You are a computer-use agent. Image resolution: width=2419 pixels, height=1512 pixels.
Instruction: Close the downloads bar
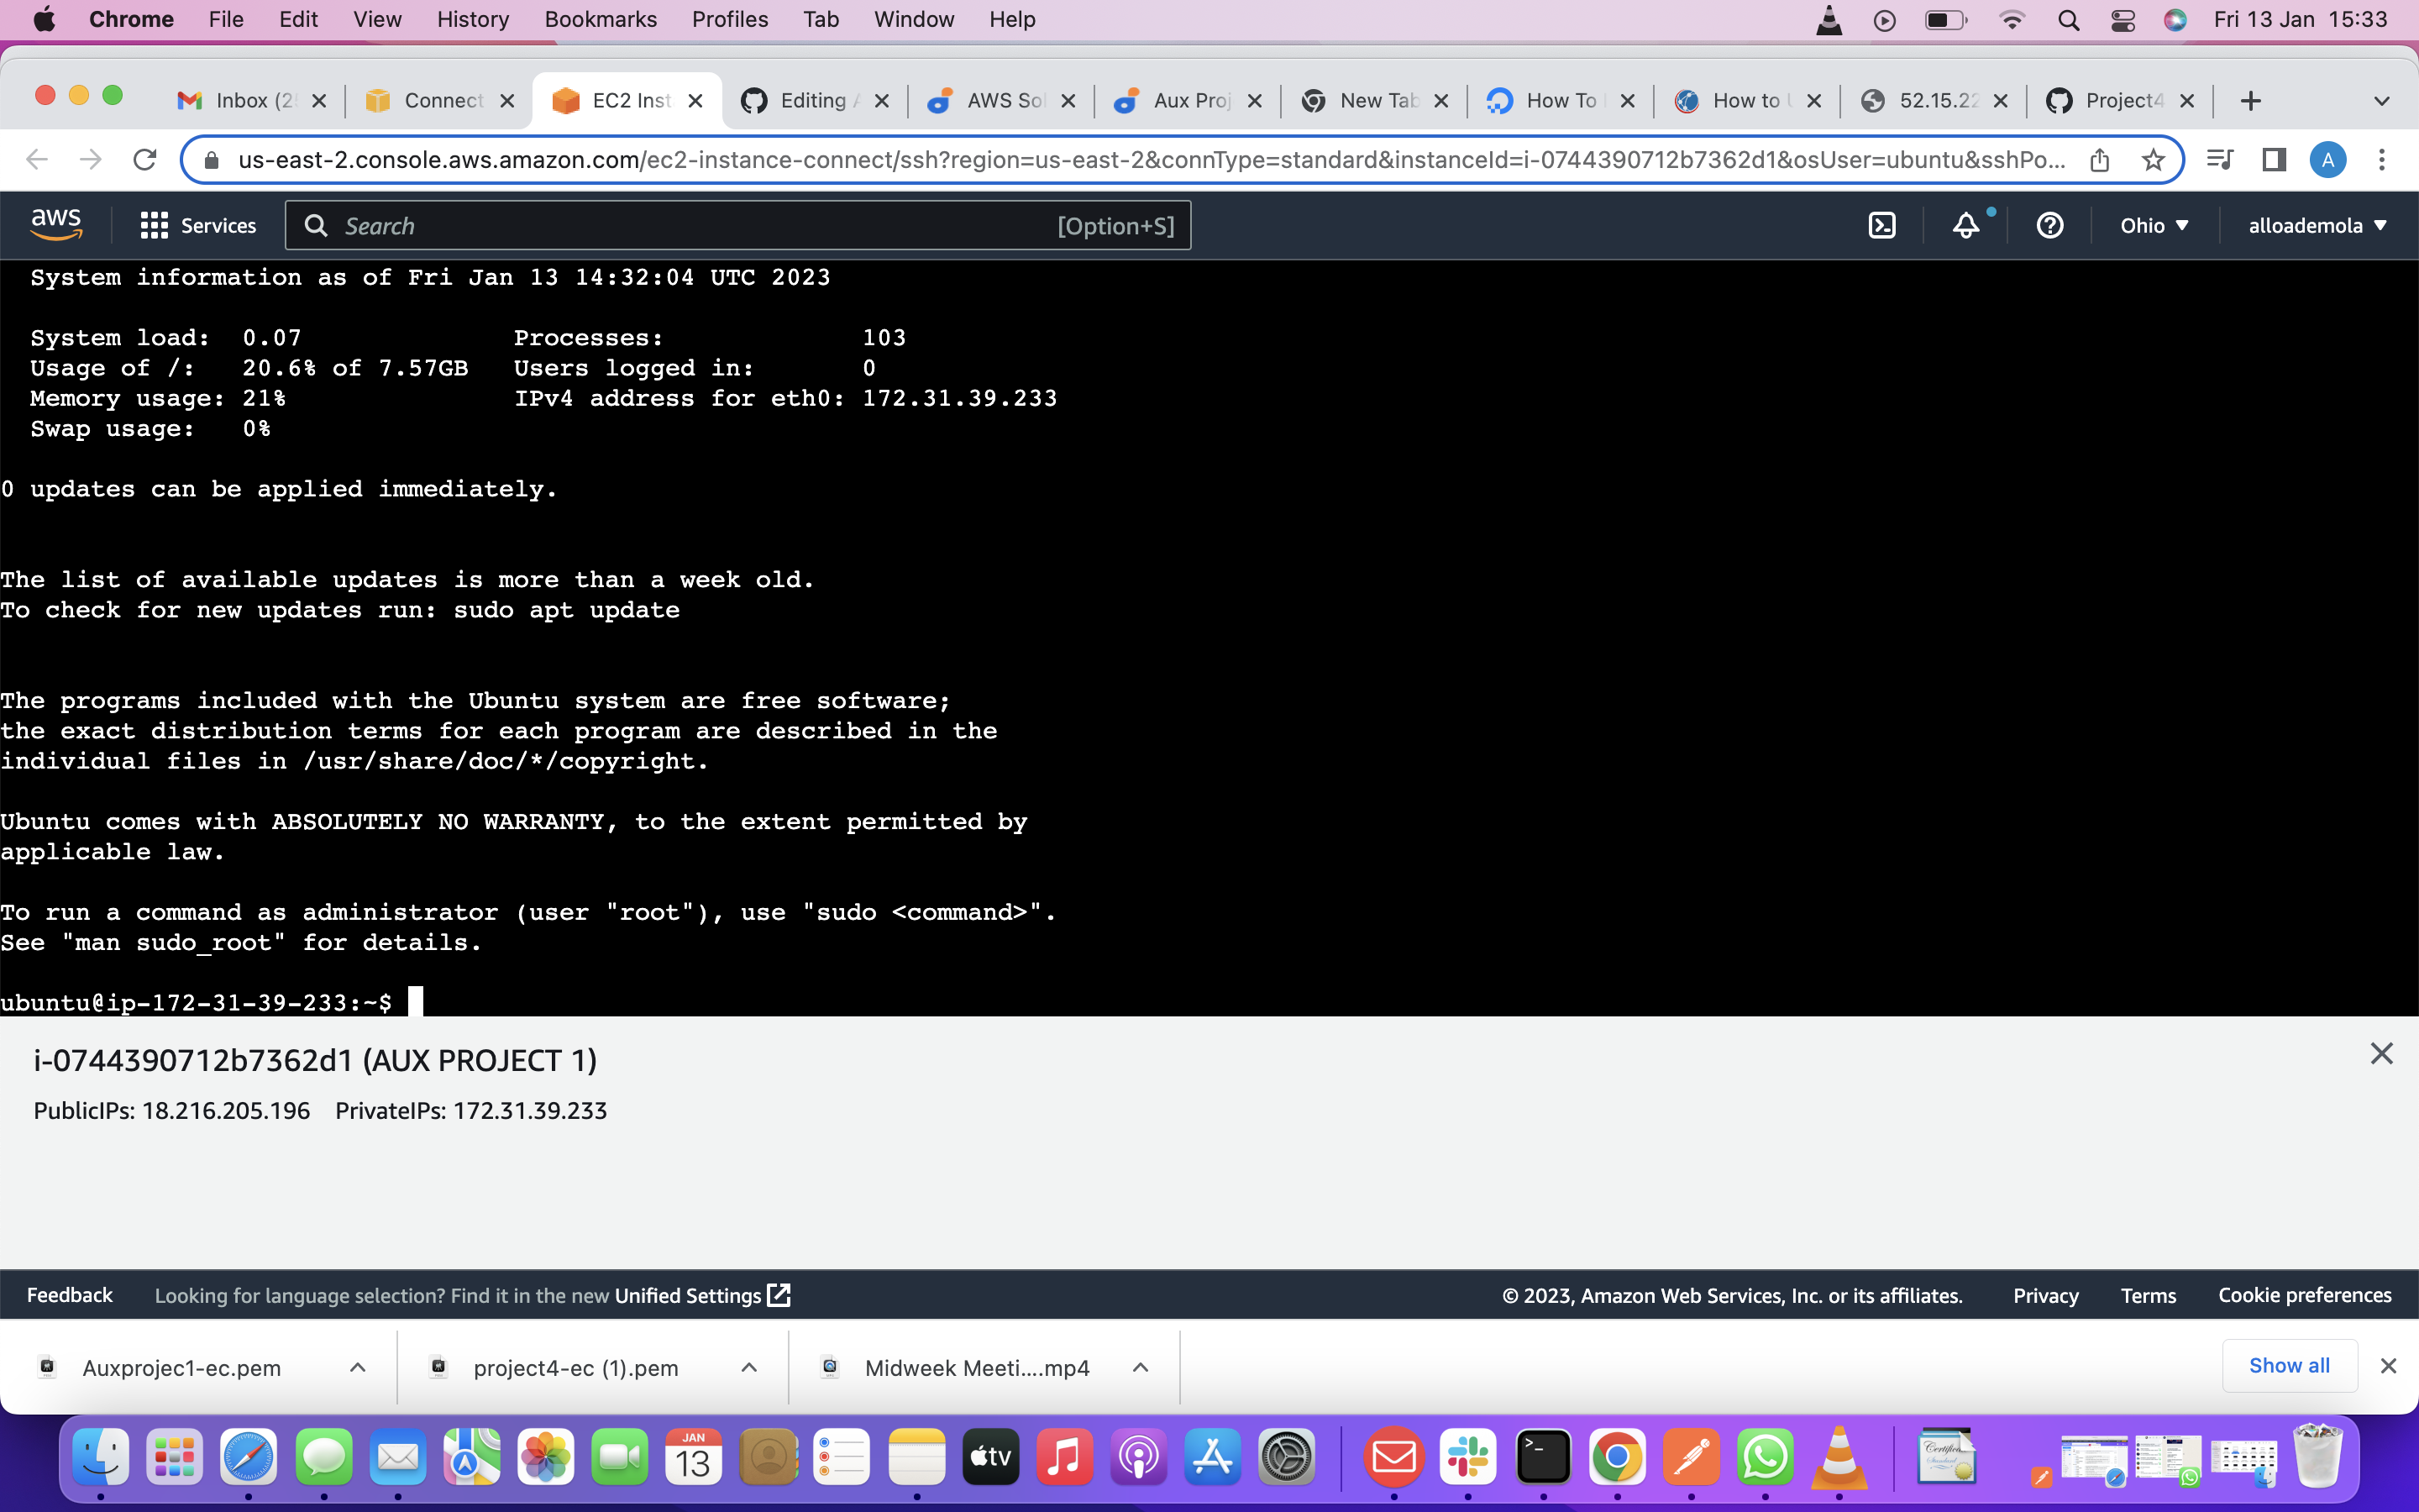pos(2388,1366)
